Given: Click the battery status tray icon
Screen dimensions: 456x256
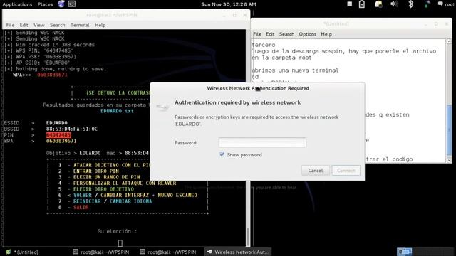Looking at the screenshot, I should tap(362, 4).
